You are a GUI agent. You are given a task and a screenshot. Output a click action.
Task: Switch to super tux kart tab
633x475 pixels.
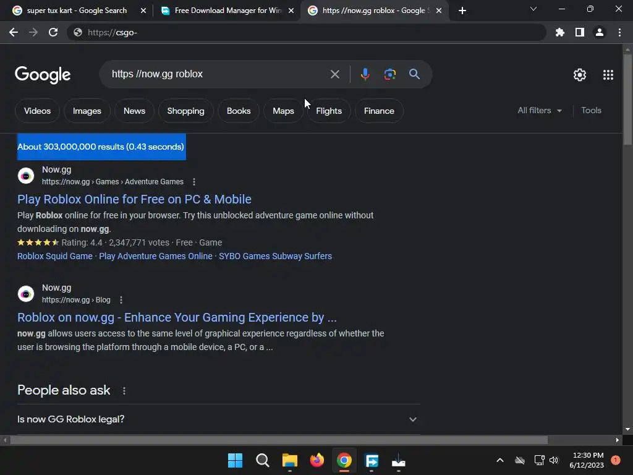pos(77,11)
